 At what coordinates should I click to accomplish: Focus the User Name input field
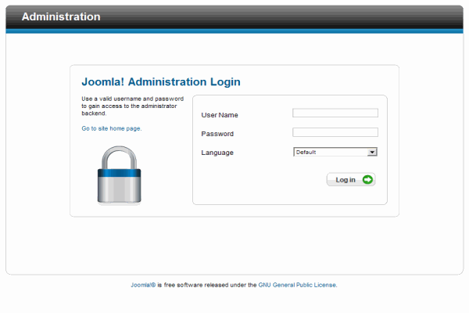[x=335, y=113]
